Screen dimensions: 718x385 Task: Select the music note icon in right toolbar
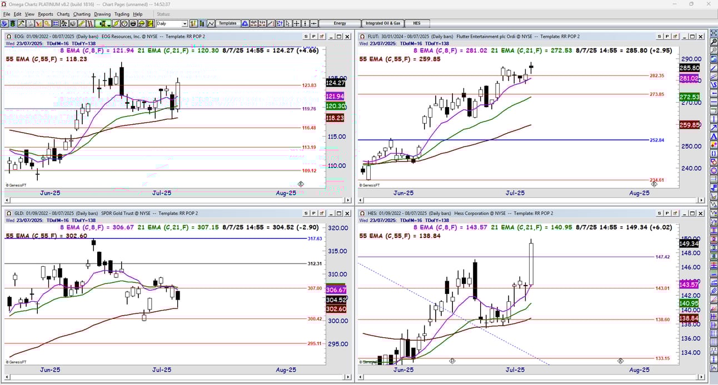coord(714,188)
